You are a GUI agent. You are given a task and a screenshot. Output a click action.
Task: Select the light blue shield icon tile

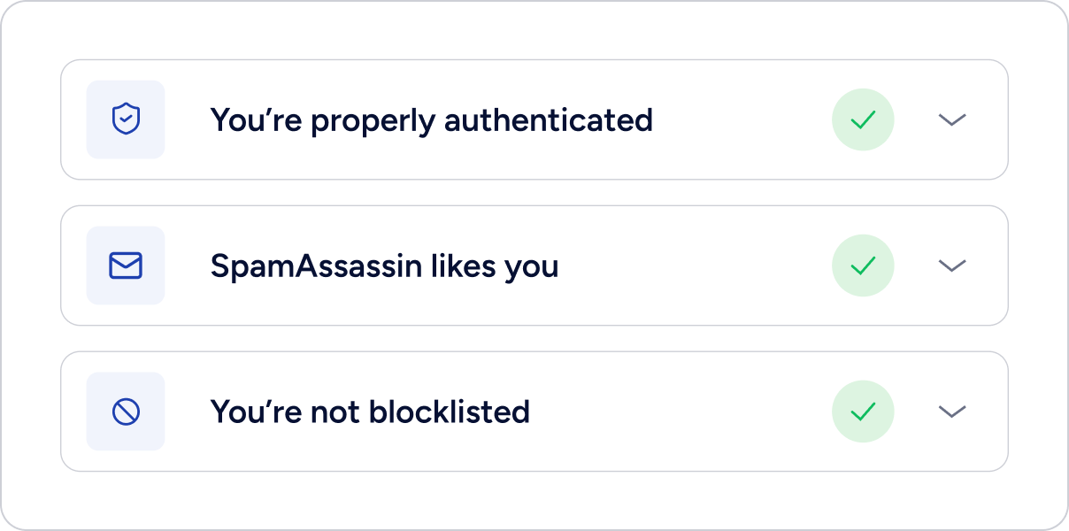(x=126, y=119)
